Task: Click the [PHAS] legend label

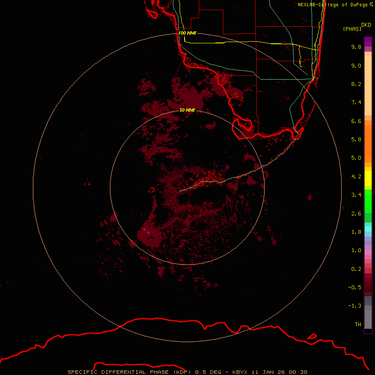Action: click(x=352, y=29)
